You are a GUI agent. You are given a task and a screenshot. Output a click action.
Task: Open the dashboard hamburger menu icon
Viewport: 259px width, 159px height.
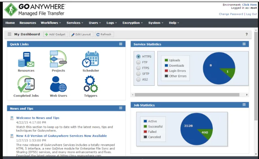pos(9,34)
